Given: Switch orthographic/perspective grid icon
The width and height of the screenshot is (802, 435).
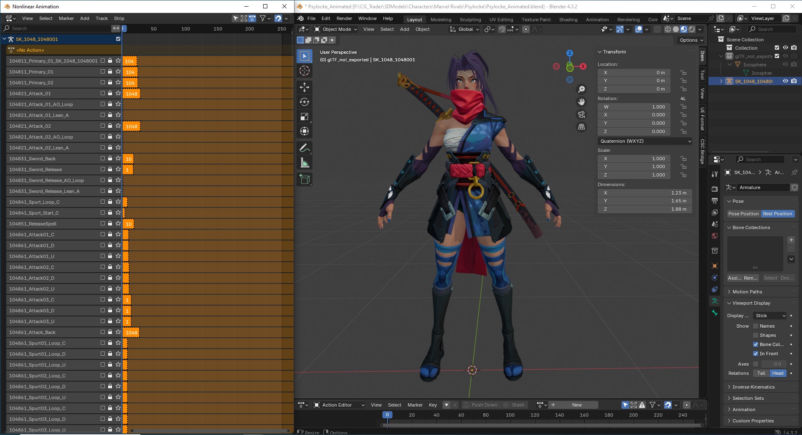Looking at the screenshot, I should (x=581, y=127).
